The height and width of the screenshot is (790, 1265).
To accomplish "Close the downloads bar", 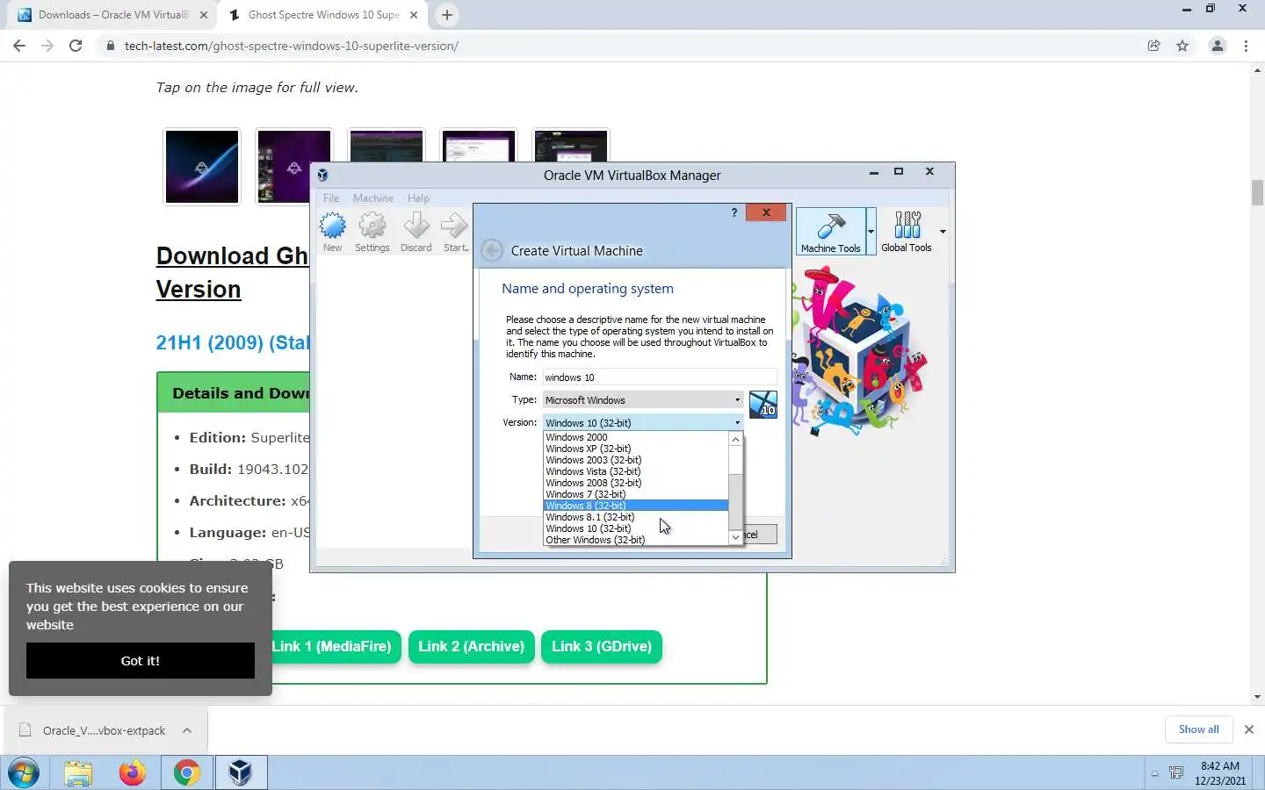I will (1248, 729).
